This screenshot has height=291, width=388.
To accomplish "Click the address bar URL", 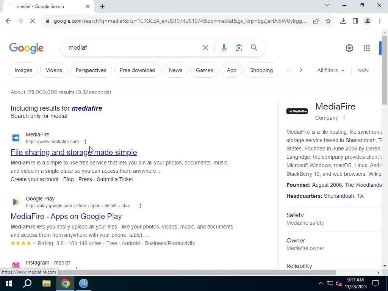I will click(180, 21).
